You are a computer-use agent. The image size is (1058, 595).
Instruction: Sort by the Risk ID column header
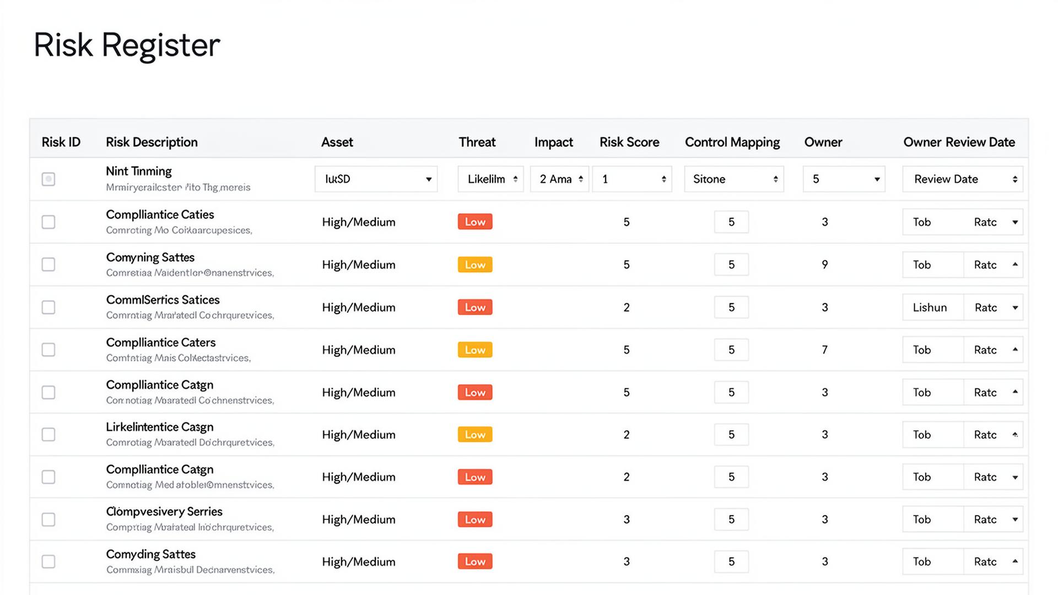pyautogui.click(x=61, y=142)
